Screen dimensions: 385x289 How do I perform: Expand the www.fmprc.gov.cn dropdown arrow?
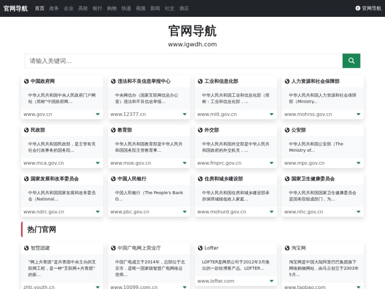(271, 163)
